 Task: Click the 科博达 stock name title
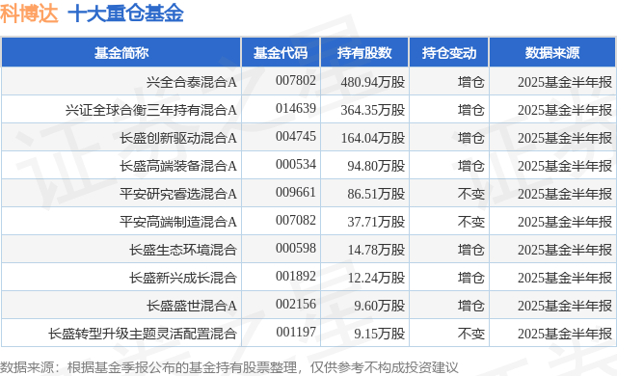[x=29, y=13]
